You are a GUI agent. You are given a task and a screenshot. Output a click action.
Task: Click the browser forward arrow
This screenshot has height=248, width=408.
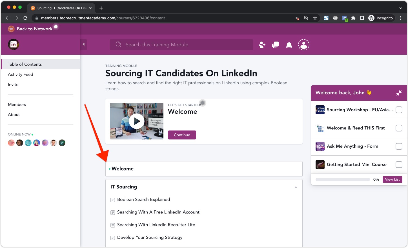16,18
